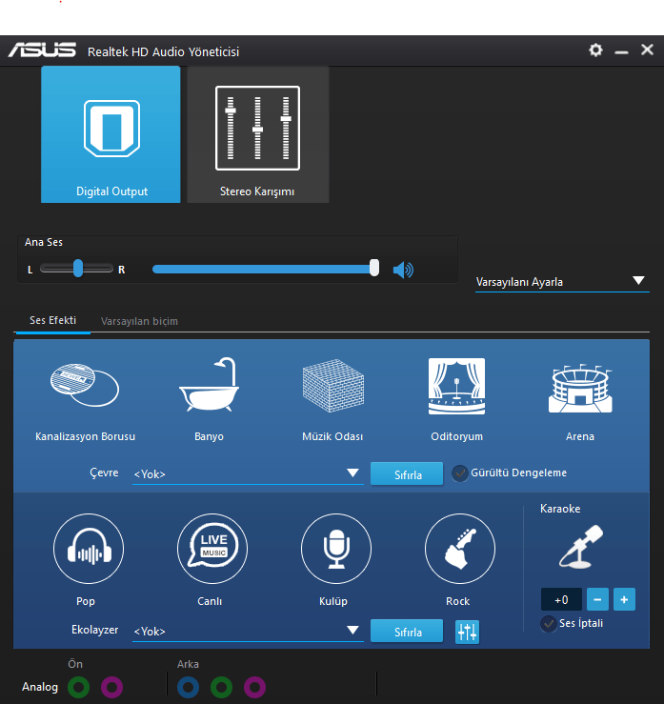
Task: Reset equalizer with Ekolayzer Sıfırla button
Action: click(407, 632)
